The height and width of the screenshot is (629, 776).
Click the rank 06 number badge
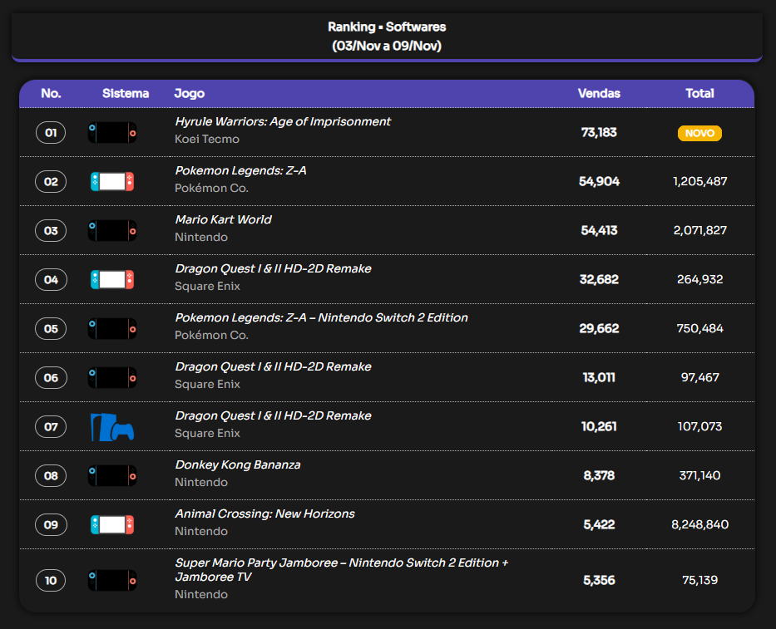click(51, 377)
